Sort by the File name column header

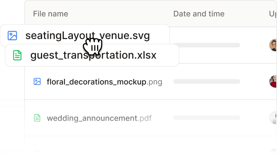point(50,14)
